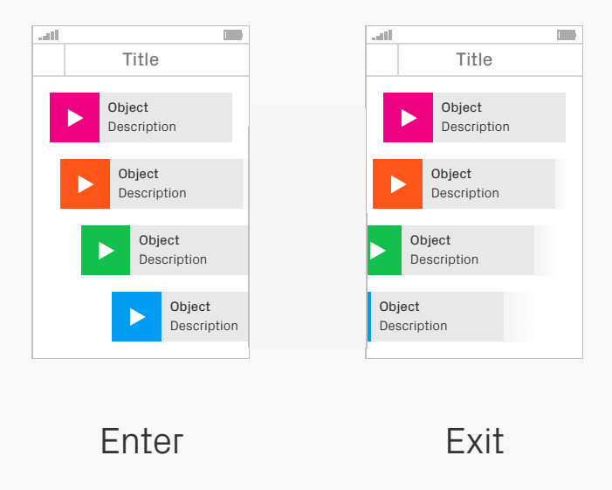Click the Enter caption label
Viewport: 612px width, 490px height.
(x=142, y=441)
